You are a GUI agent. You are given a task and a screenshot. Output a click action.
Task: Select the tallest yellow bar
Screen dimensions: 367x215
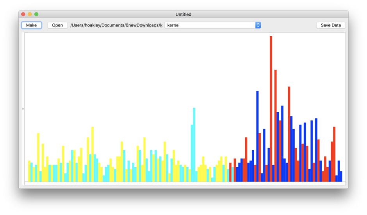[93, 154]
